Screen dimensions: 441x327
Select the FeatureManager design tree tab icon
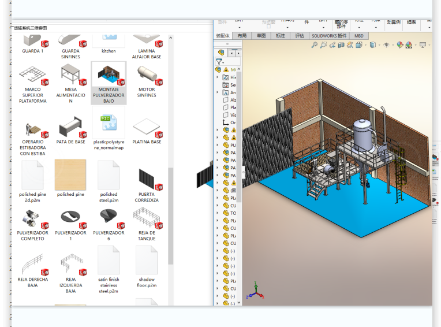(x=221, y=53)
